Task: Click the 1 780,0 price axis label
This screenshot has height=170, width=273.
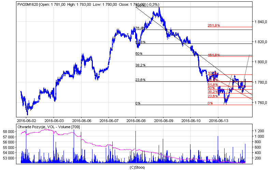Action: [x=261, y=82]
